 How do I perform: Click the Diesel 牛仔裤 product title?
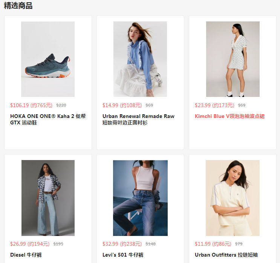coord(26,255)
